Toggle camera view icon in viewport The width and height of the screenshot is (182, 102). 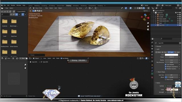pyautogui.click(x=148, y=29)
